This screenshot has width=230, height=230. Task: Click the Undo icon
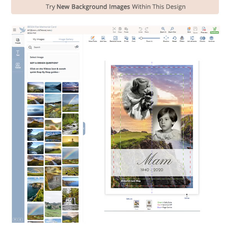[140, 29]
